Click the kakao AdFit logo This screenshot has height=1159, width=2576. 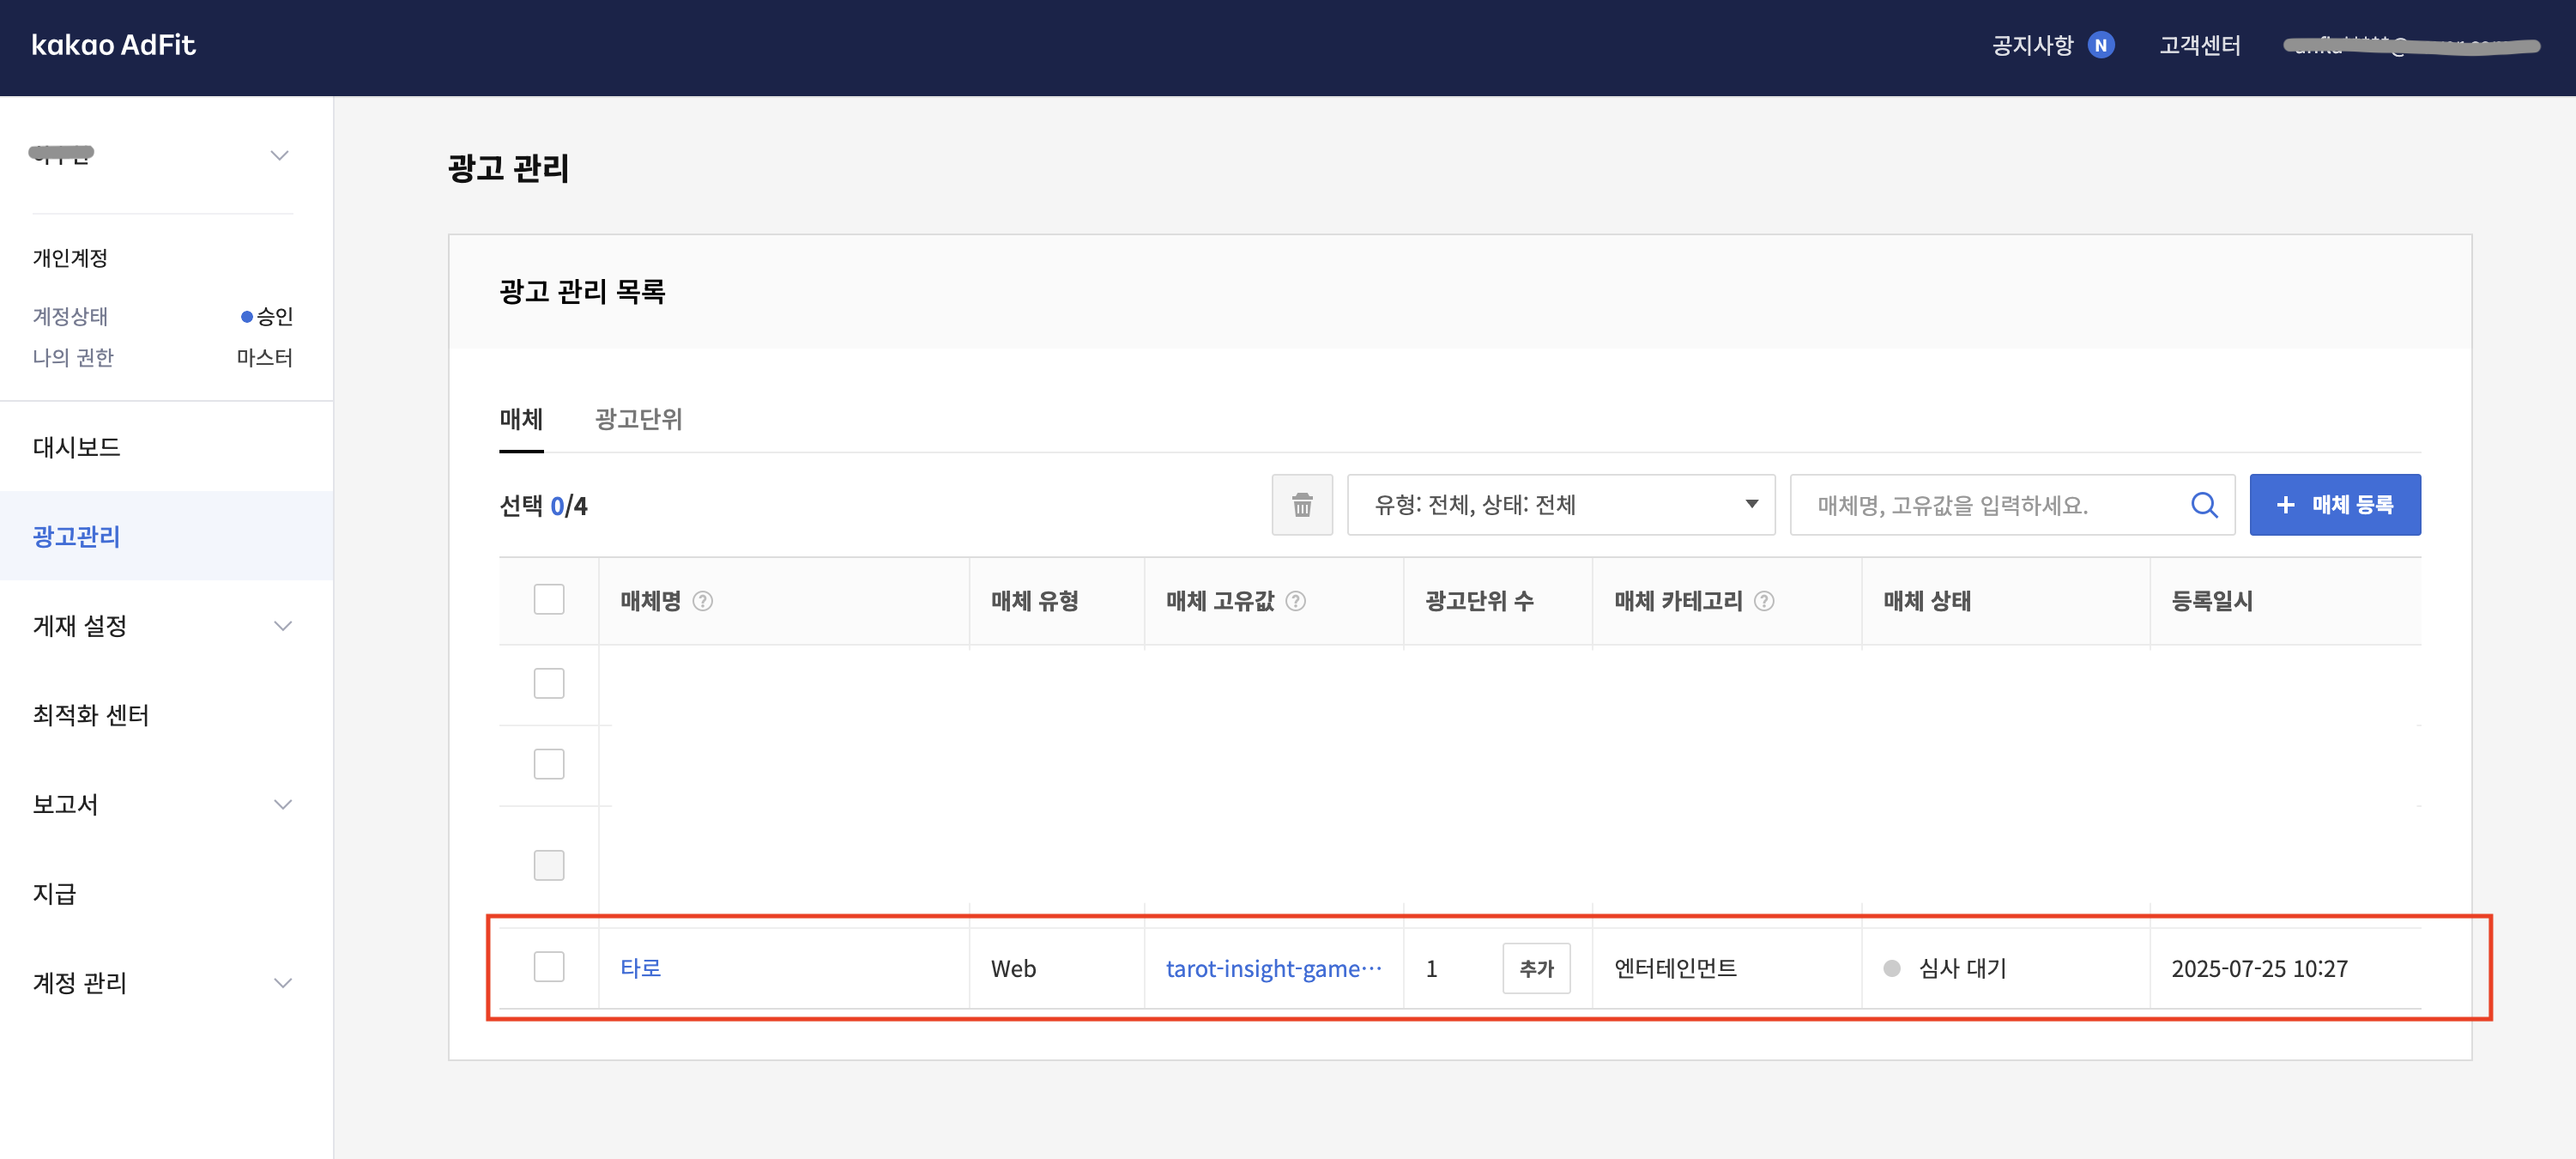pyautogui.click(x=114, y=45)
